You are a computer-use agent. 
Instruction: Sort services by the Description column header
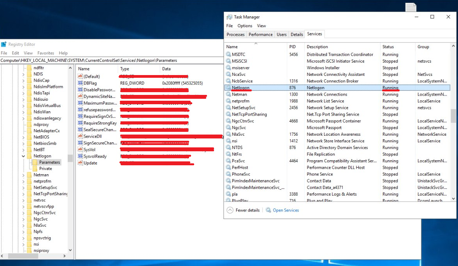pyautogui.click(x=342, y=47)
